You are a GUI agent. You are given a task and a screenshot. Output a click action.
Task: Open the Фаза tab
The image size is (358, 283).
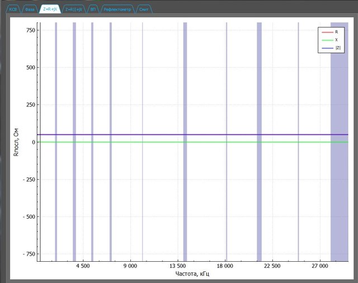[31, 10]
